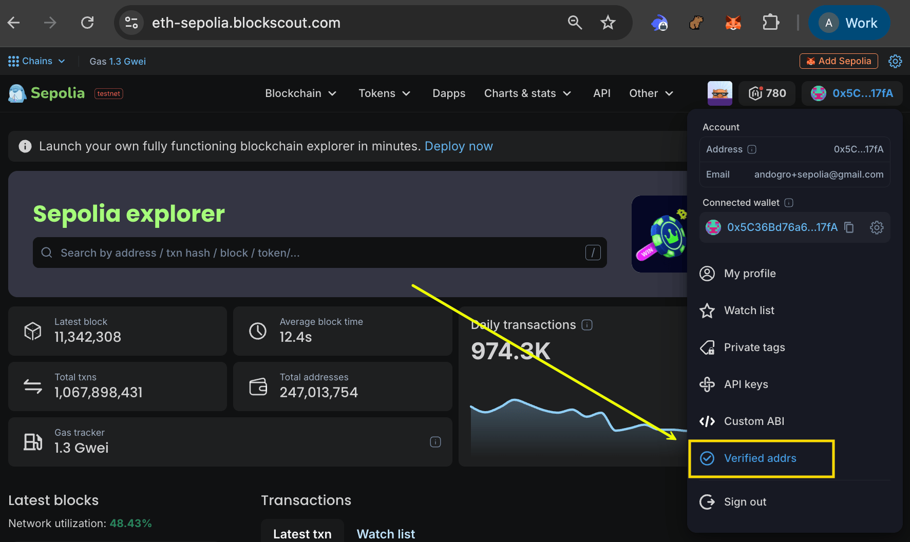Click the Connected wallet info icon
The image size is (910, 542).
[789, 203]
